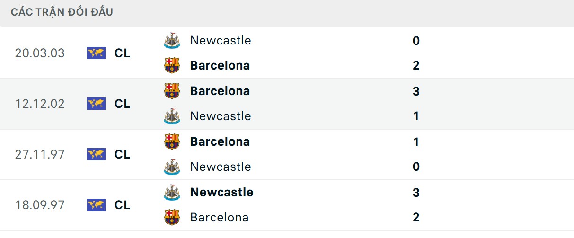574x238 pixels.
Task: Click CL competition flag icon for 20.03.03
Action: click(96, 53)
